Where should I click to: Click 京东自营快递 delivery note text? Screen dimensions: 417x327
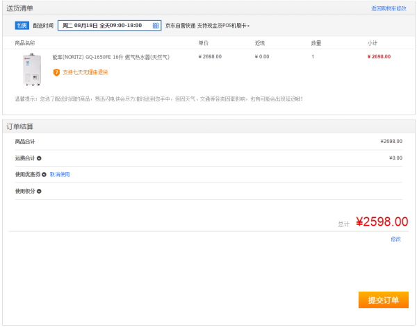[x=207, y=26]
